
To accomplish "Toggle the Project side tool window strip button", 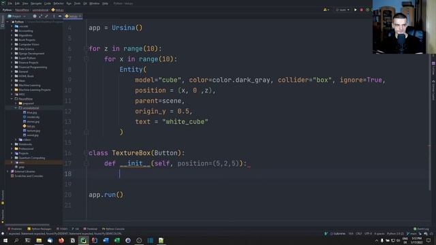I will (3, 21).
